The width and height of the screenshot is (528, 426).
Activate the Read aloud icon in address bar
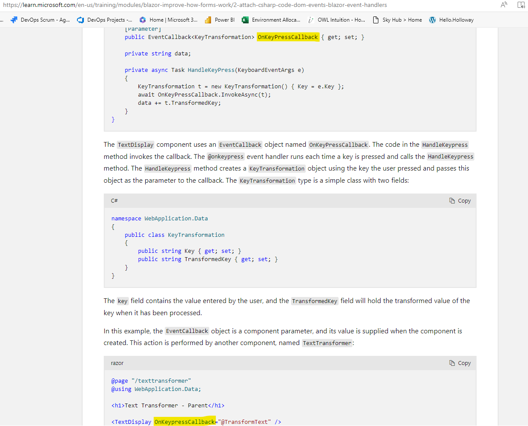503,5
